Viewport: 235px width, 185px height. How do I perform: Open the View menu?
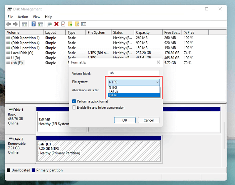coord(36,17)
